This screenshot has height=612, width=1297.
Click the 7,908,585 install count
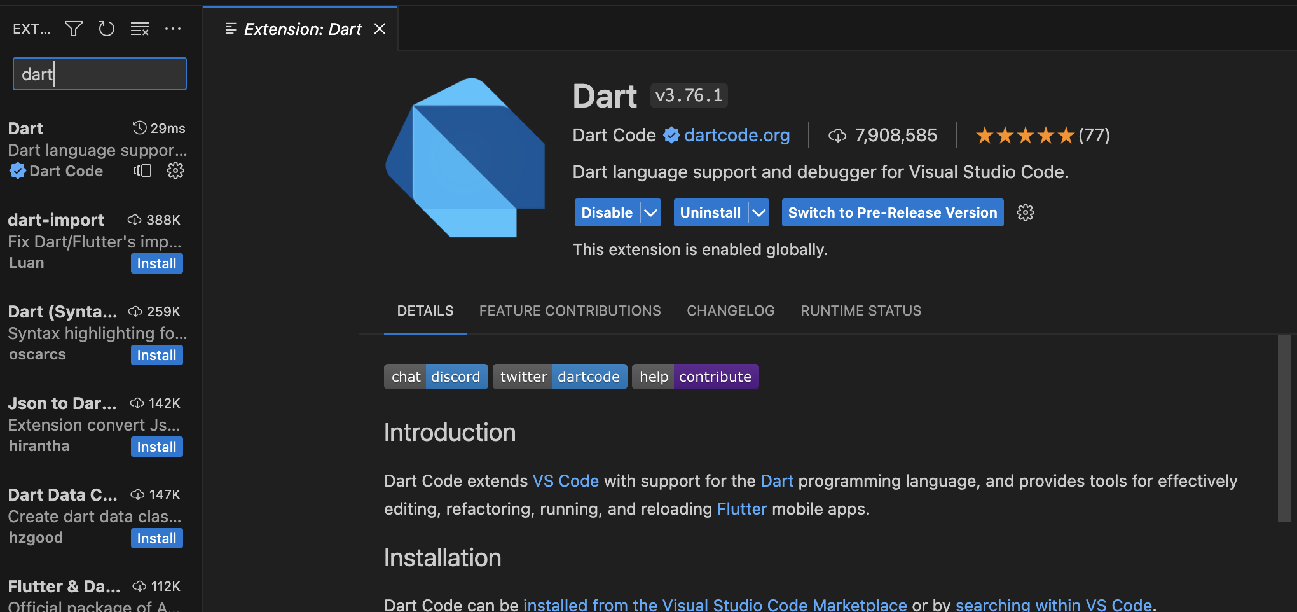coord(896,135)
